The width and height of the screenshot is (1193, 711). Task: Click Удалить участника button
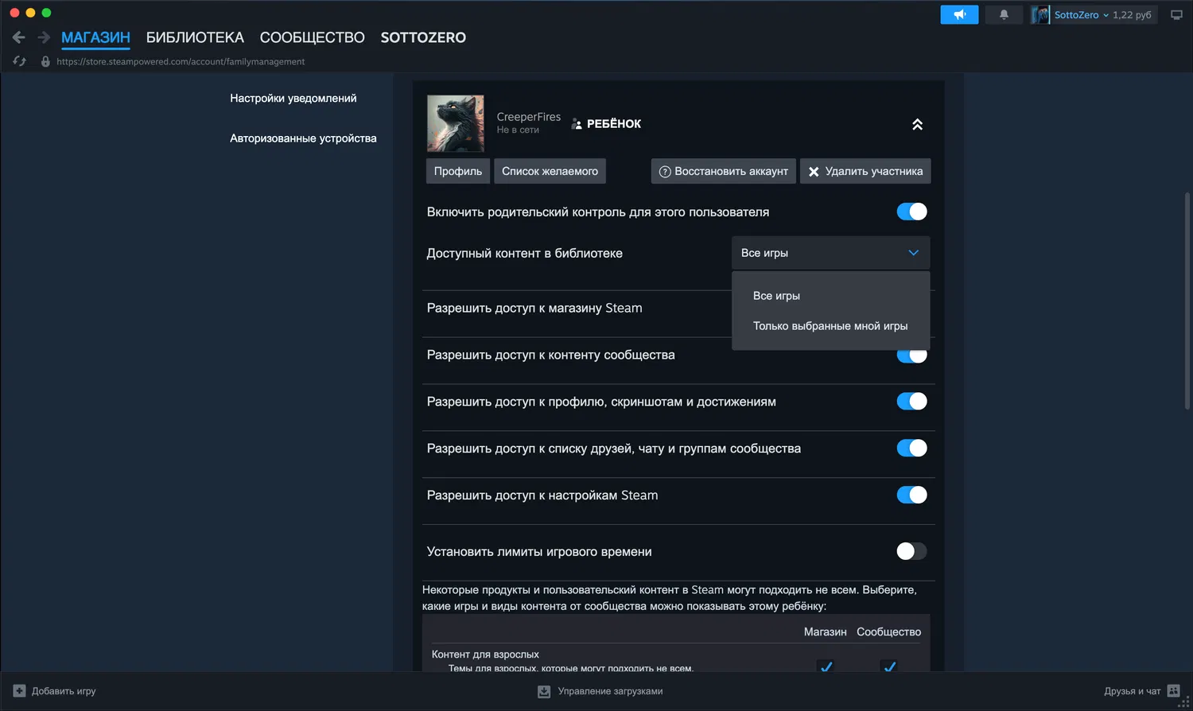click(x=865, y=171)
